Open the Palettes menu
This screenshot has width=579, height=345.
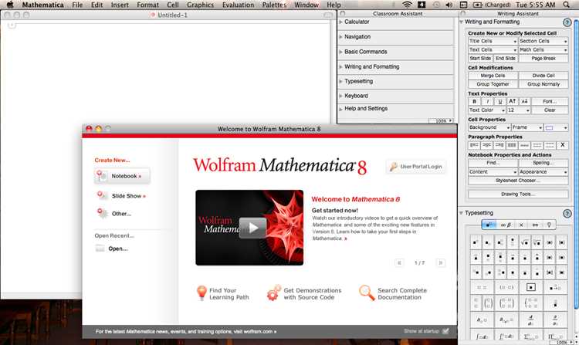pos(274,5)
